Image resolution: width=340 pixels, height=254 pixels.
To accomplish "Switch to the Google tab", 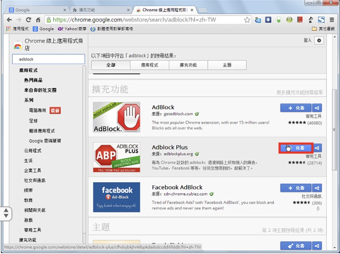I will pos(37,10).
